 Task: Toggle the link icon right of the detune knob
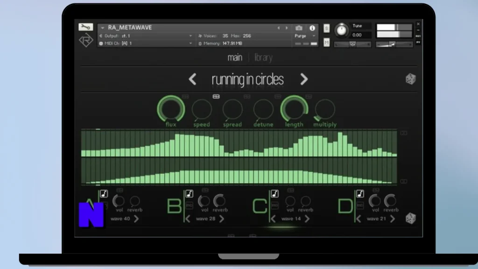[x=278, y=97]
